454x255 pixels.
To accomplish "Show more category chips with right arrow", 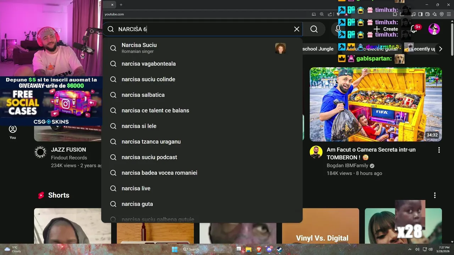I will 441,49.
